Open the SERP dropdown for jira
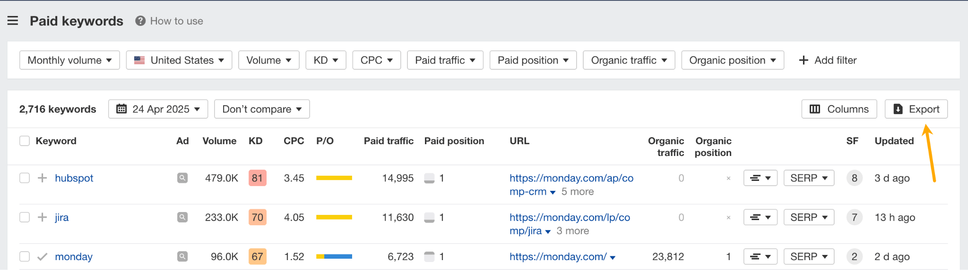The height and width of the screenshot is (270, 968). click(x=809, y=217)
